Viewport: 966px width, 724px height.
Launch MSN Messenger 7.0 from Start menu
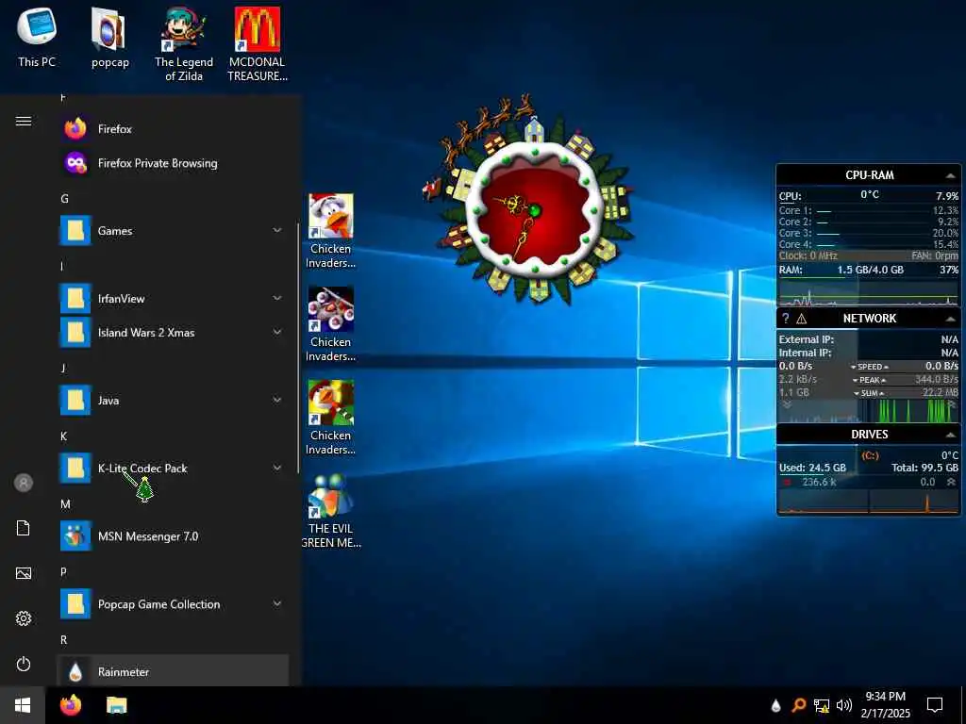tap(174, 536)
